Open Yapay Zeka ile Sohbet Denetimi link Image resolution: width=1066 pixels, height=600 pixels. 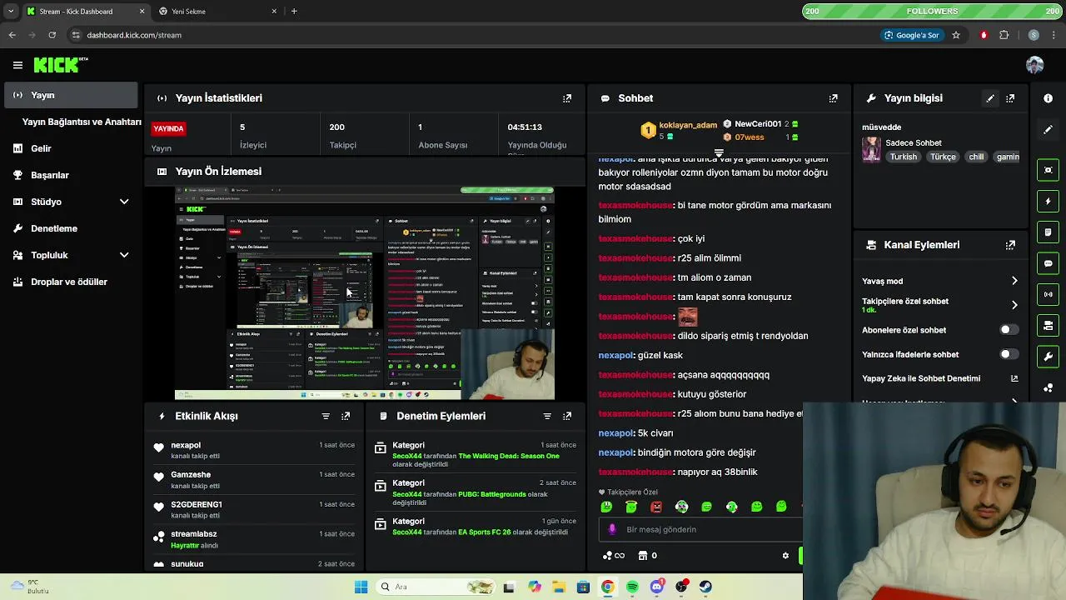(x=939, y=378)
